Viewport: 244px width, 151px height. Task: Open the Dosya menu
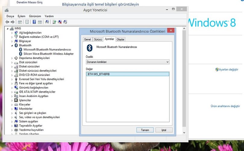point(10,16)
